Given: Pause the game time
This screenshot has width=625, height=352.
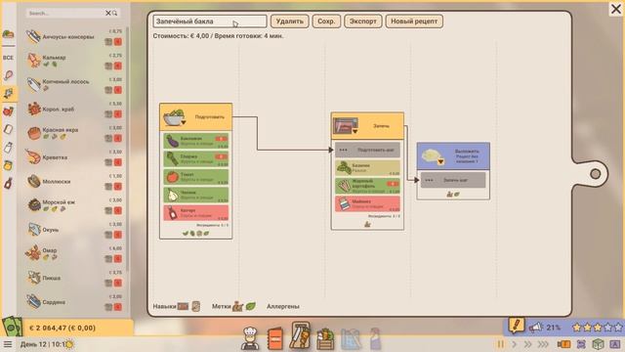Looking at the screenshot, I should 500,344.
